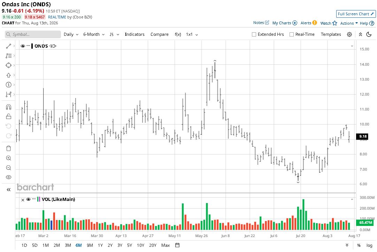Select the trend line drawing tool
The width and height of the screenshot is (377, 252).
click(8, 46)
